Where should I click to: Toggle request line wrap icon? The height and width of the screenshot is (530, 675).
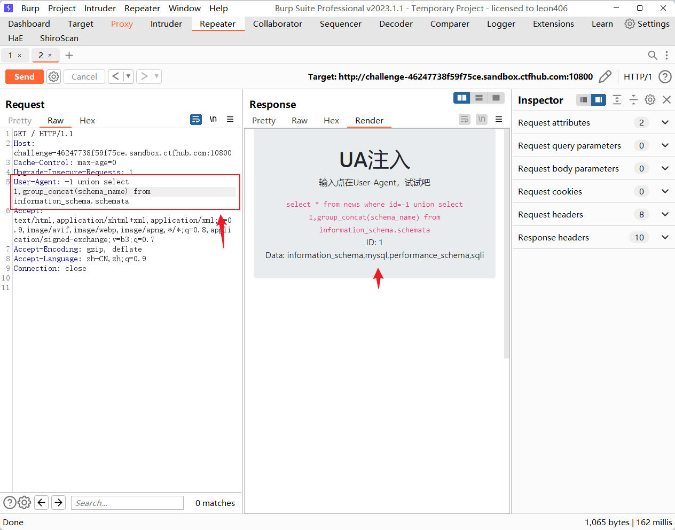[x=196, y=119]
